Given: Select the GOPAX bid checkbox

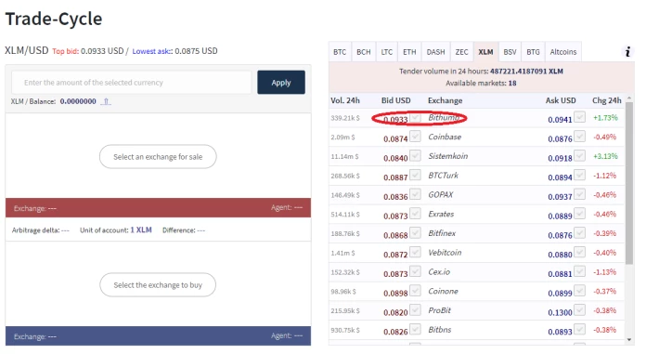Looking at the screenshot, I should point(415,194).
